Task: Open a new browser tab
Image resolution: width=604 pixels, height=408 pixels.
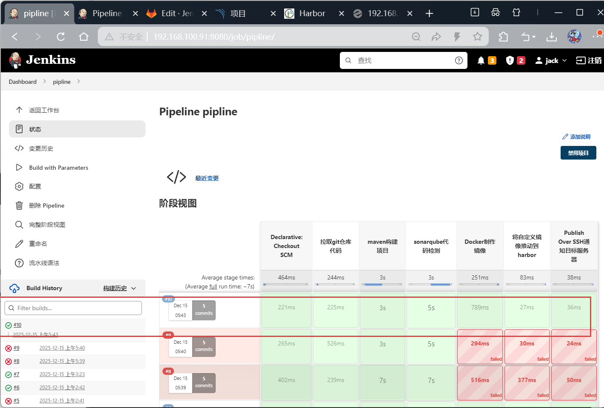Action: [429, 14]
